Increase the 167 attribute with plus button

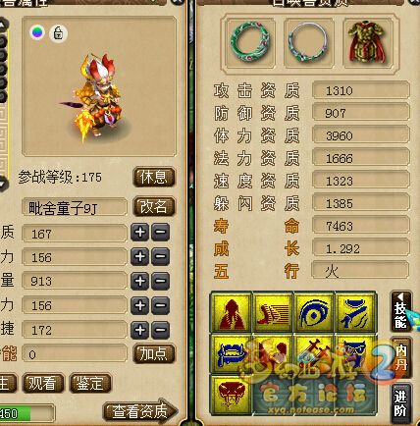pos(140,233)
